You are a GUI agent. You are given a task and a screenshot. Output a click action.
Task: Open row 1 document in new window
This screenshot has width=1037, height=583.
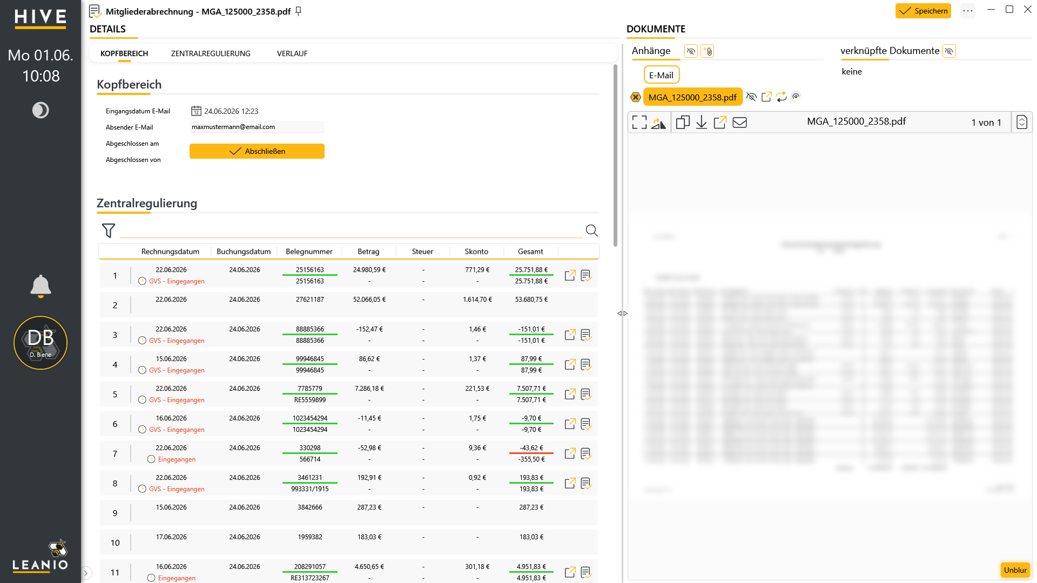pyautogui.click(x=570, y=276)
